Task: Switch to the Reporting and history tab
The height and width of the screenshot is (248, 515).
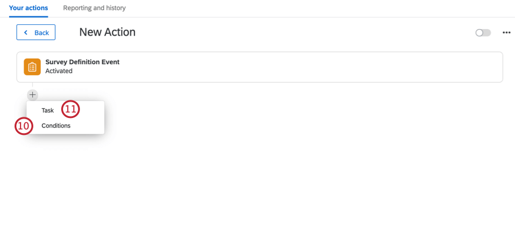Action: coord(95,8)
